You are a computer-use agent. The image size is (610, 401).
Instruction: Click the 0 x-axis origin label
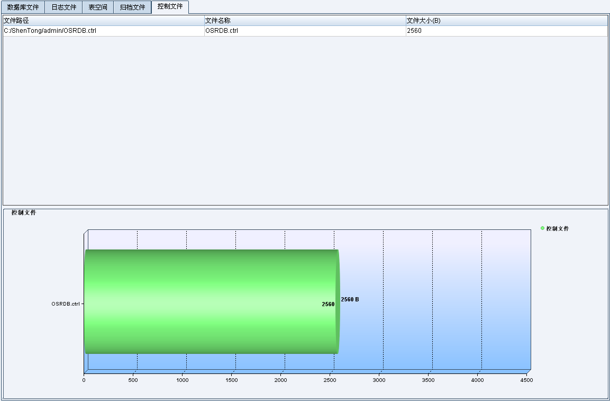pos(84,380)
